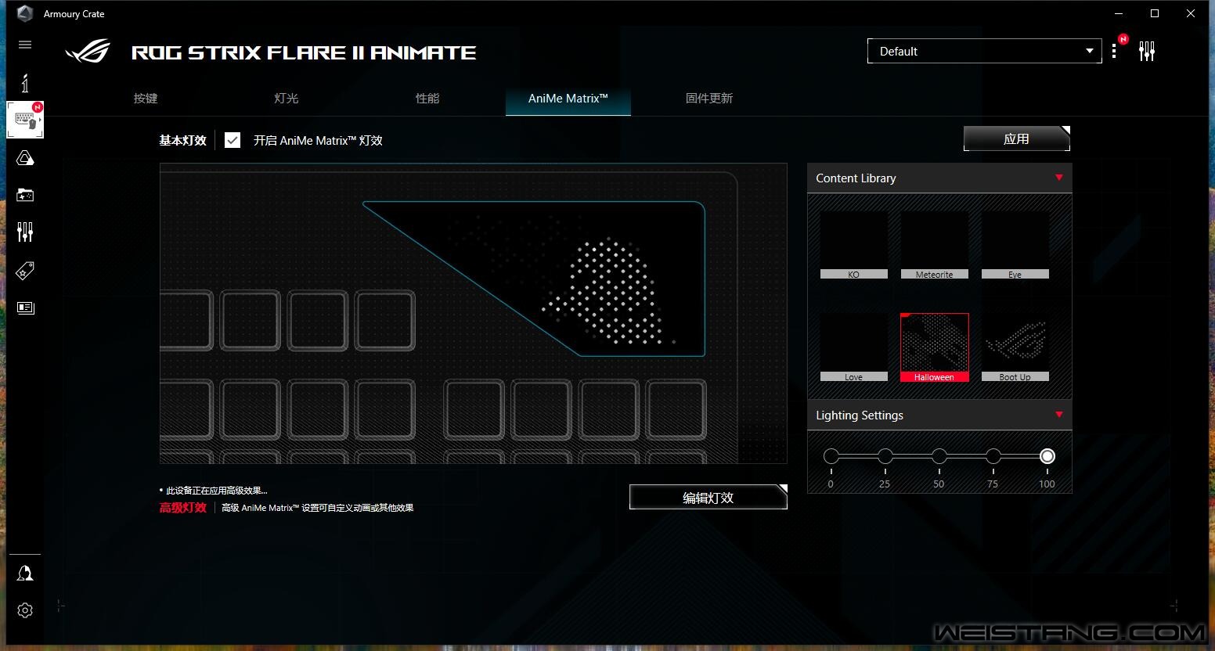Click the 编辑灯效 button
Image resolution: width=1215 pixels, height=651 pixels.
[708, 498]
